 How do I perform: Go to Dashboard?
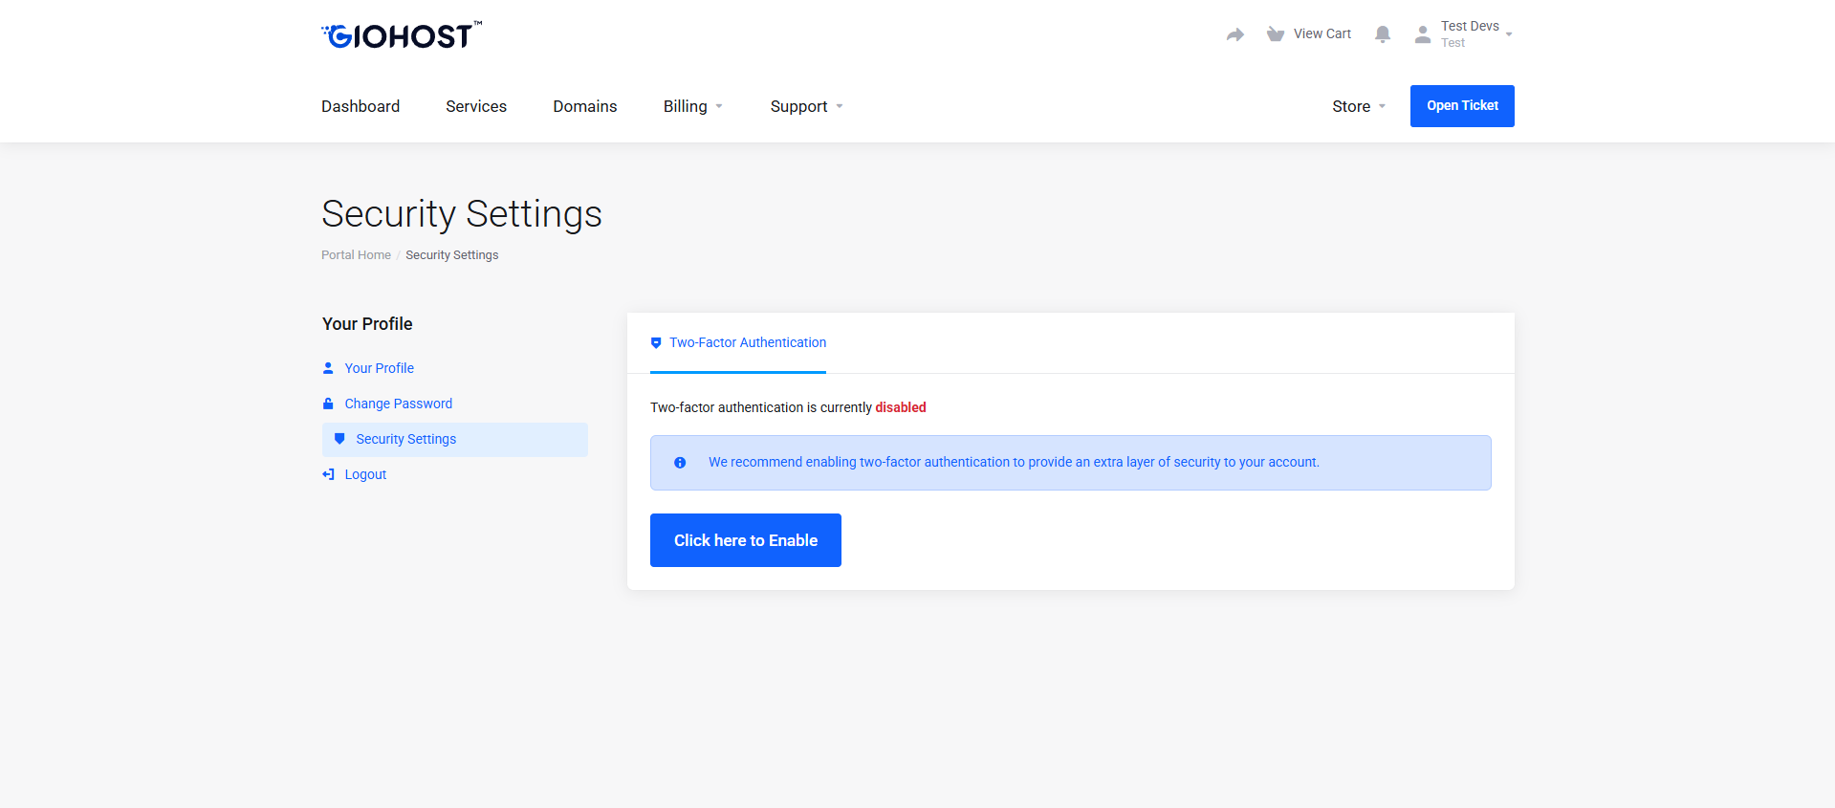(x=360, y=106)
